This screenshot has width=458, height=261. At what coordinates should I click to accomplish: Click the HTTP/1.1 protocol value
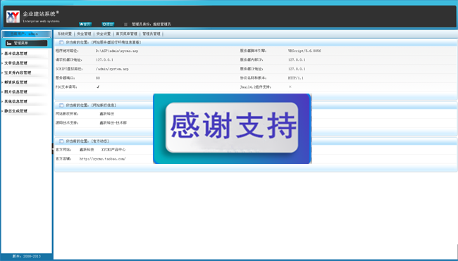click(x=296, y=78)
